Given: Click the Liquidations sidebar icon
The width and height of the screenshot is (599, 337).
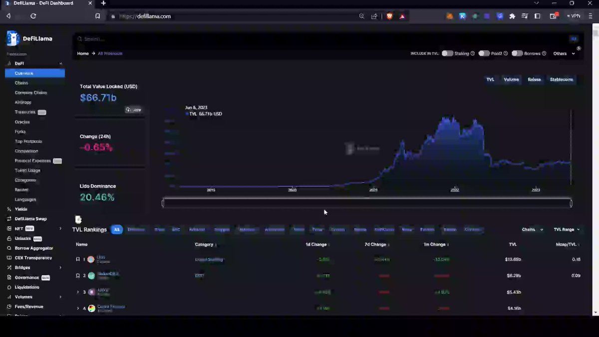Looking at the screenshot, I should [9, 287].
